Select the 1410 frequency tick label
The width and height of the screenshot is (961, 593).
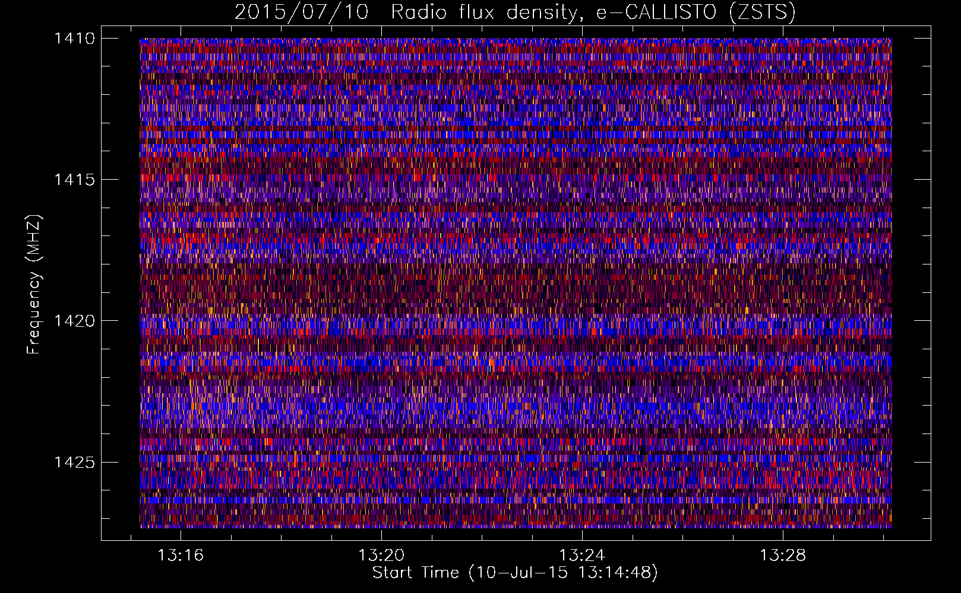click(74, 38)
